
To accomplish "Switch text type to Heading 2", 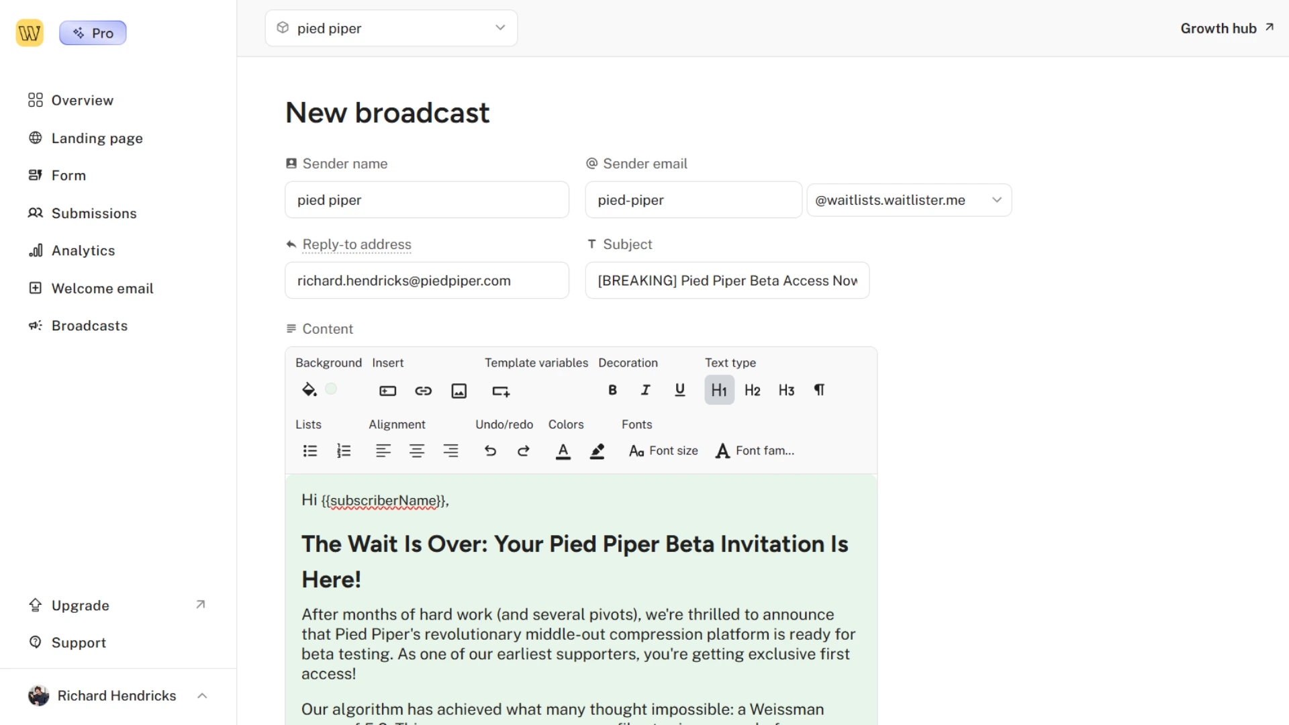I will coord(752,389).
